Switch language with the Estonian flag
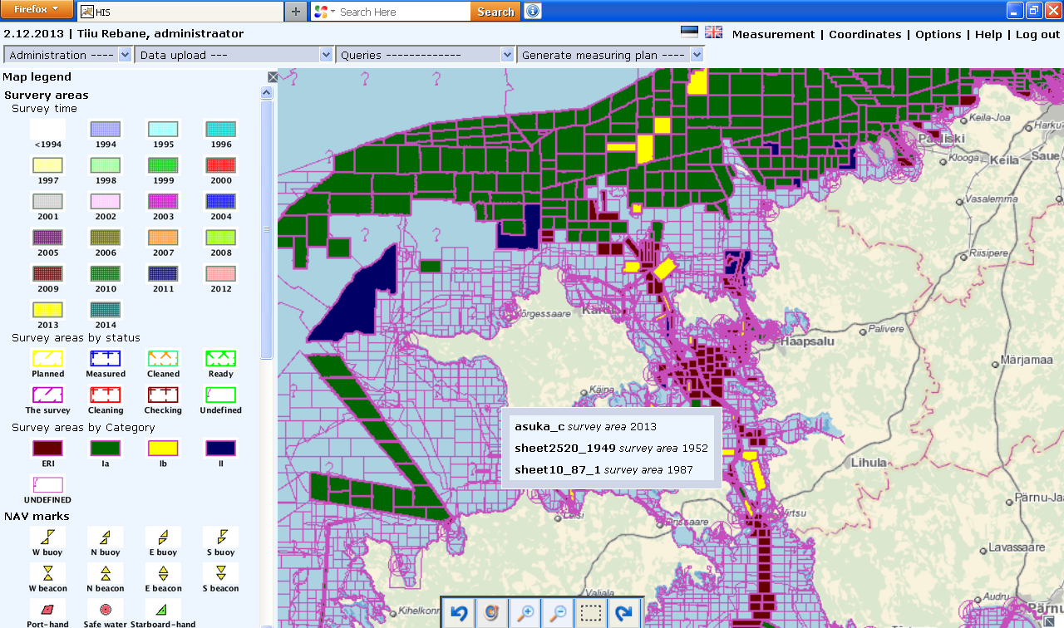 point(689,32)
